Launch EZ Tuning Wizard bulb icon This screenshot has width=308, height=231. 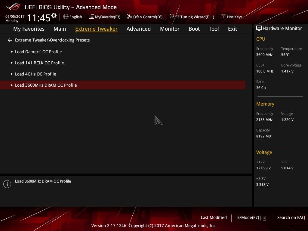(x=171, y=17)
